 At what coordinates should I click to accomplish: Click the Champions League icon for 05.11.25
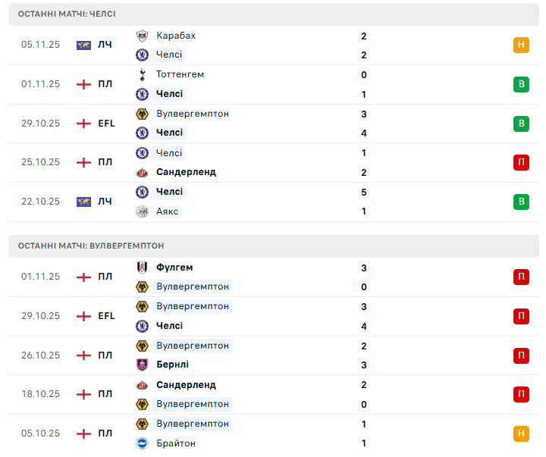pos(83,45)
